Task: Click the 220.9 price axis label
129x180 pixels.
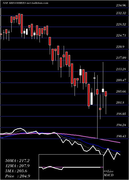Action: (120, 47)
